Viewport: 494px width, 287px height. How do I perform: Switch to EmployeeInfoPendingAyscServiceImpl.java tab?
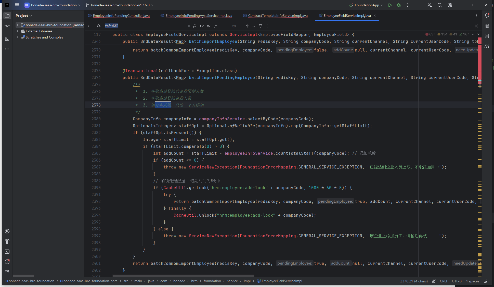(196, 16)
